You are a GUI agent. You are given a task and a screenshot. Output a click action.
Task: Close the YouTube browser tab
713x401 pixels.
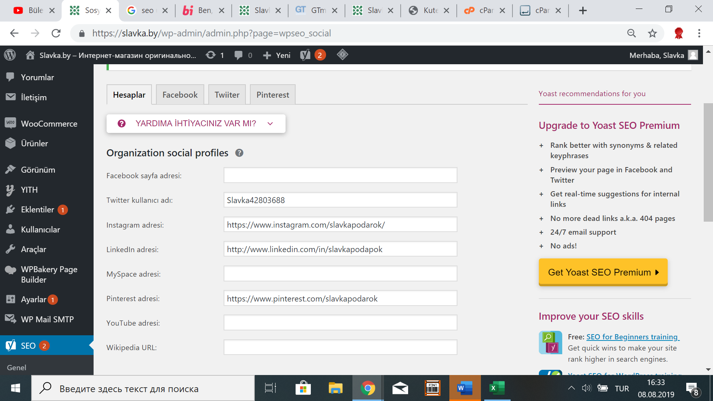52,11
